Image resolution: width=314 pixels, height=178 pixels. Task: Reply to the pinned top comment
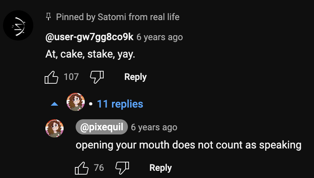coord(135,77)
